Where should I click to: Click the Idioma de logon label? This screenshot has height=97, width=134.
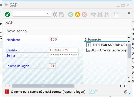pyautogui.click(x=18, y=66)
